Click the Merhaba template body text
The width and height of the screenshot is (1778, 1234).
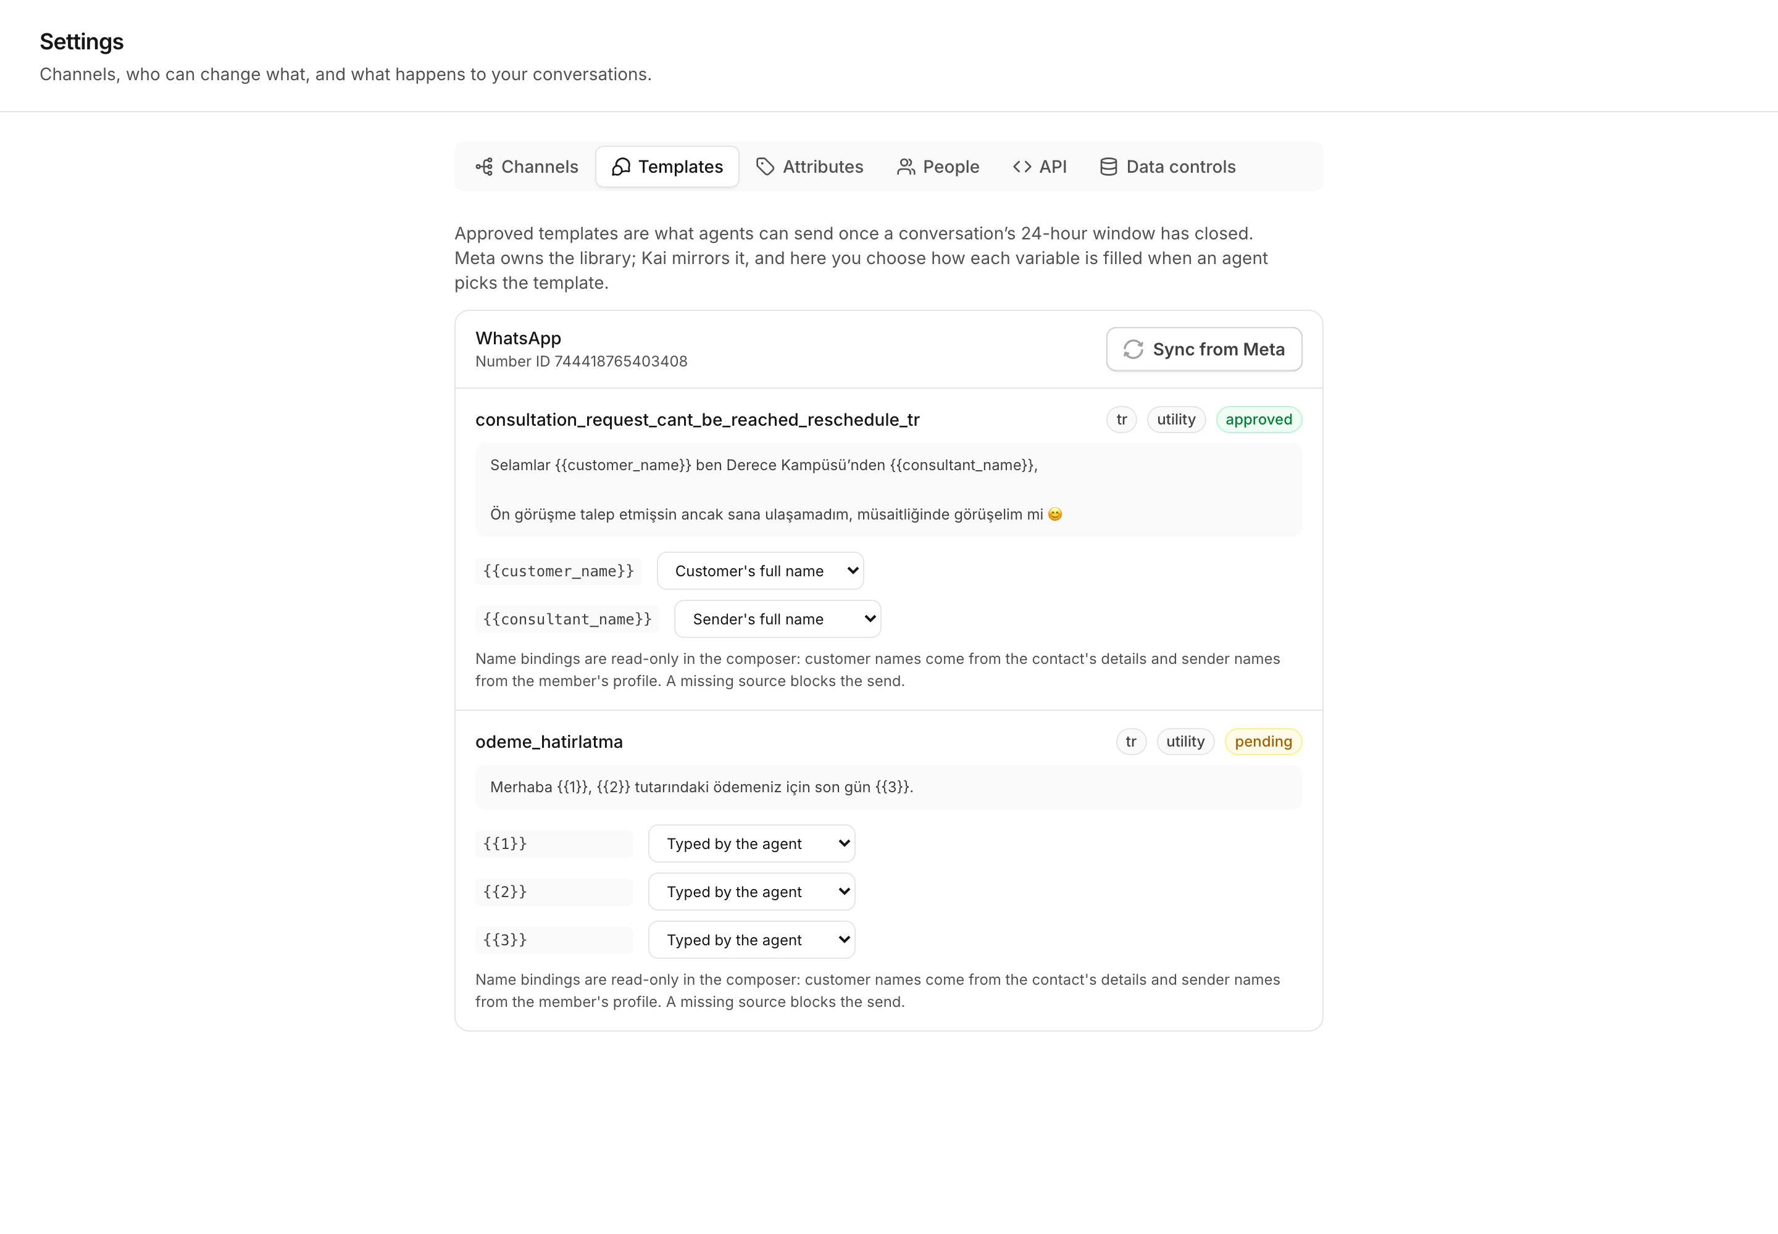pos(702,787)
